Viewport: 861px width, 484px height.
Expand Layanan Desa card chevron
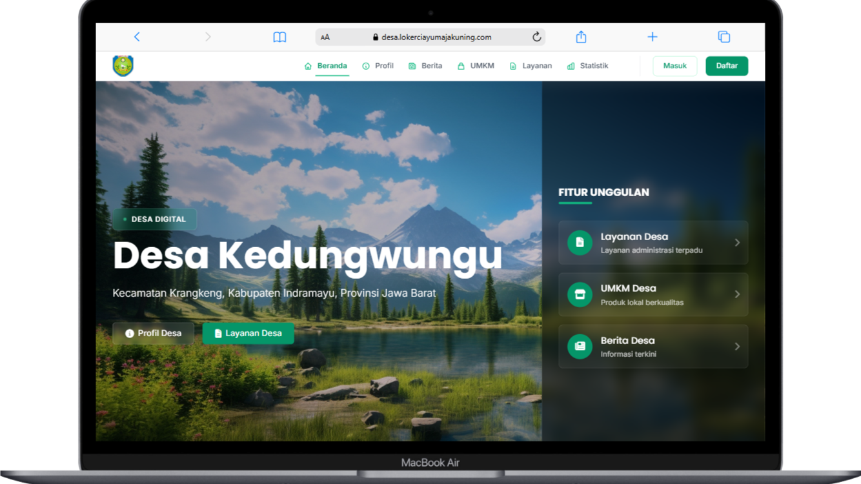[x=737, y=243]
